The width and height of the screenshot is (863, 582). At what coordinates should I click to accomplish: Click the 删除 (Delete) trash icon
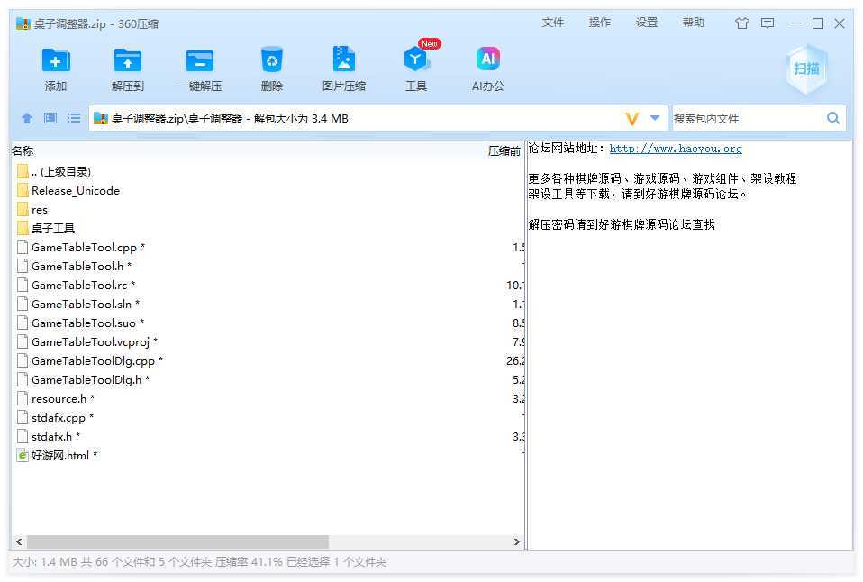click(x=272, y=61)
